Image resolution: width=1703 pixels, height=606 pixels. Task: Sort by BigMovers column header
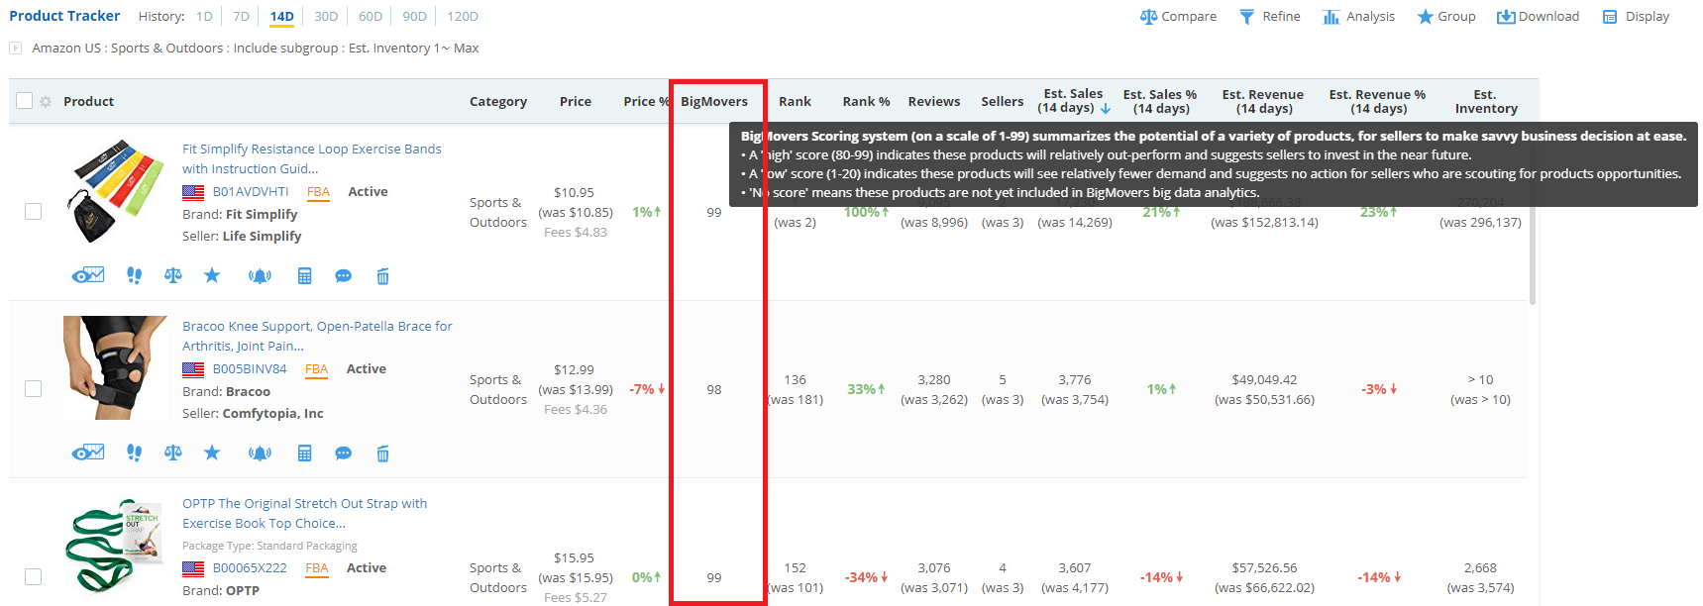click(x=714, y=101)
